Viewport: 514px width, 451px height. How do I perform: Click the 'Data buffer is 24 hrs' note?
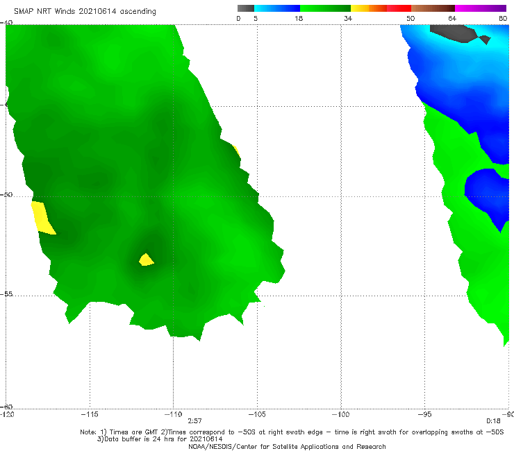click(x=160, y=439)
